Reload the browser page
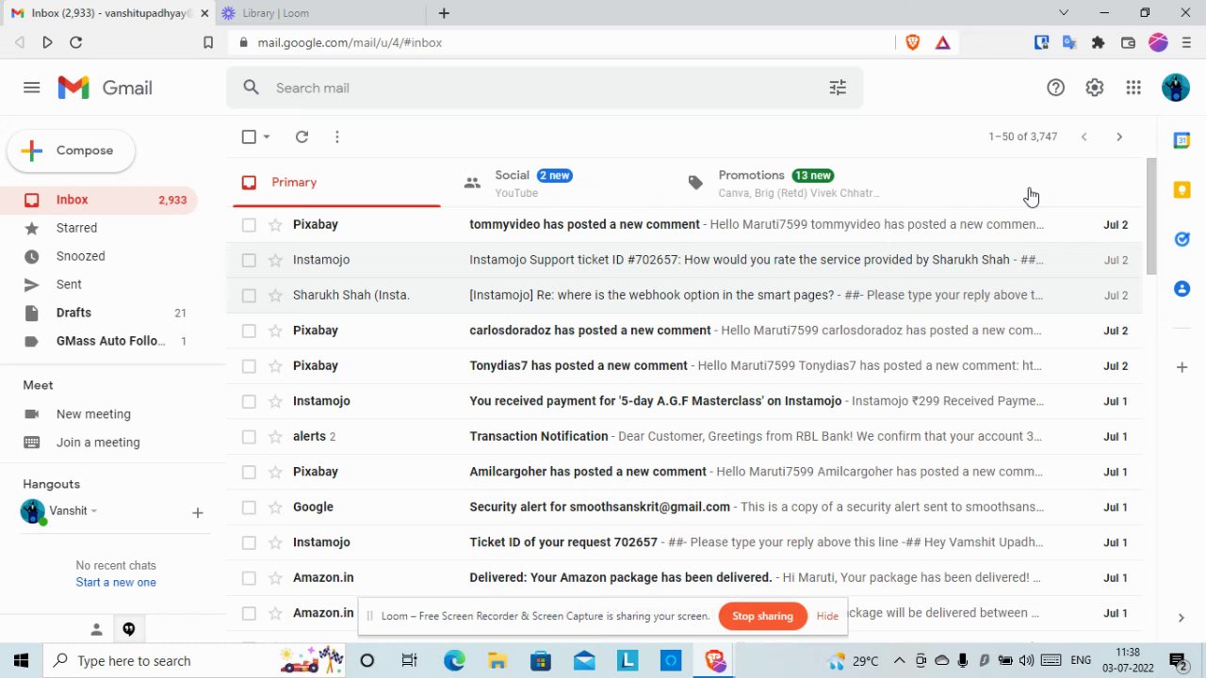1206x678 pixels. coord(76,42)
